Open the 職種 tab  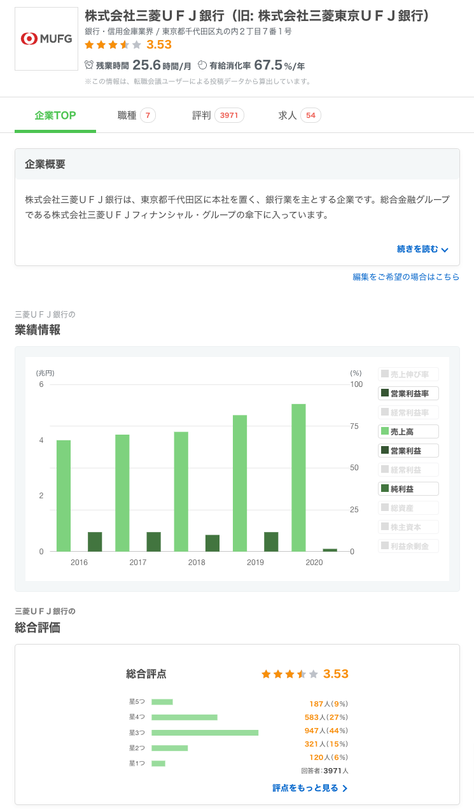(x=137, y=115)
